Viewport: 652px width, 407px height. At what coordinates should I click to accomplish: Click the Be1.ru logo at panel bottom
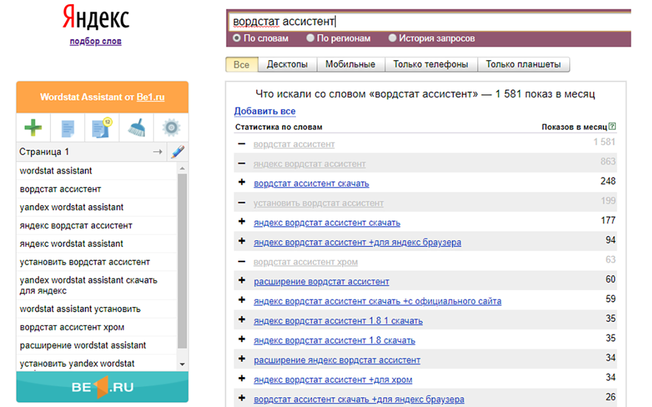click(x=102, y=387)
